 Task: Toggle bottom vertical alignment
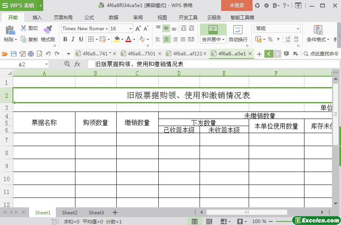click(x=174, y=29)
